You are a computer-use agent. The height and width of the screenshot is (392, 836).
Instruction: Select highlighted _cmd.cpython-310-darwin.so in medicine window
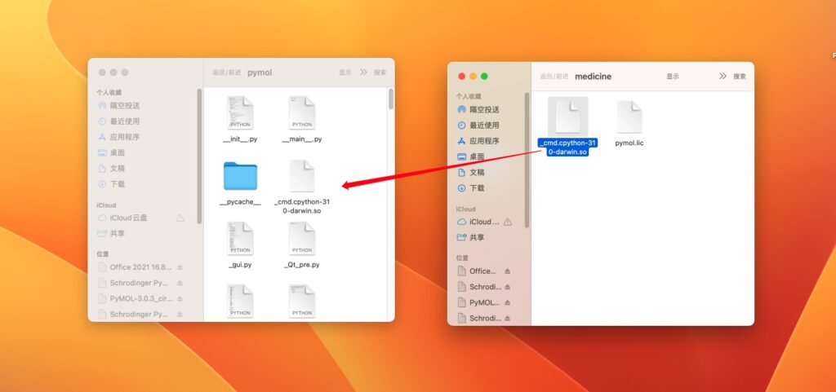pyautogui.click(x=568, y=126)
